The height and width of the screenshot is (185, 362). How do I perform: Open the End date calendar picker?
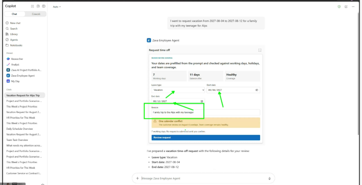tap(202, 101)
